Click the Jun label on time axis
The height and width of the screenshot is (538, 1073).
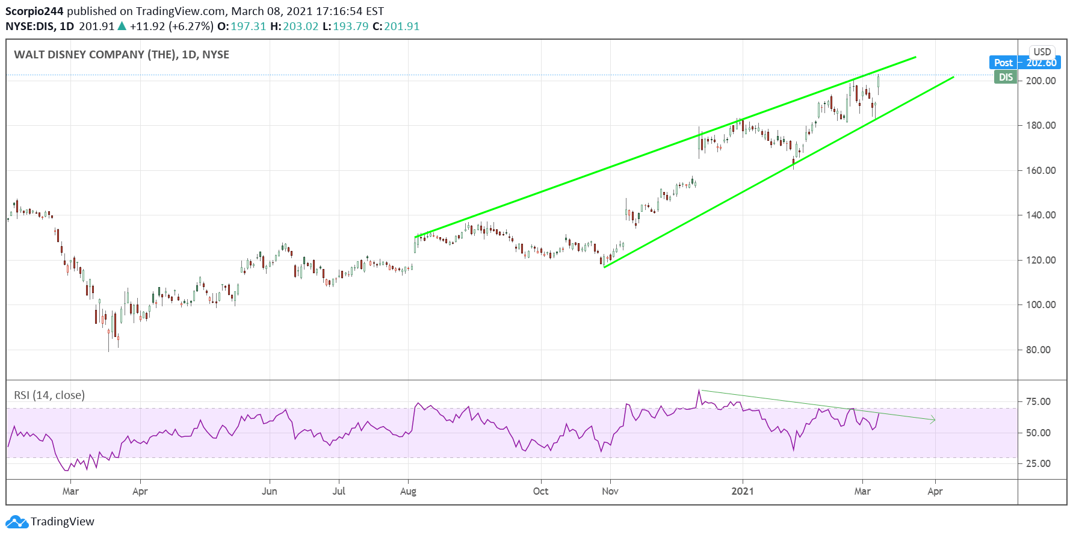(x=270, y=491)
